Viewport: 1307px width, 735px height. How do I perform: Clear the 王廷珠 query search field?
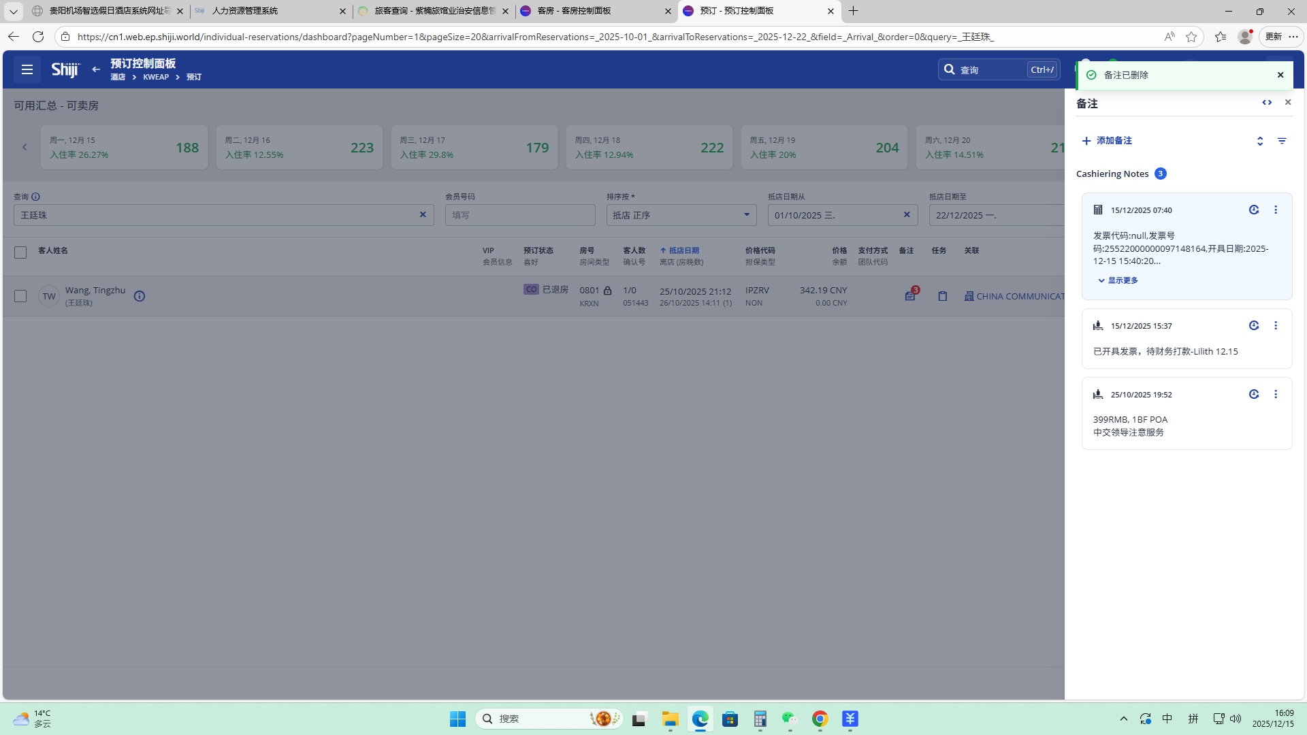(423, 215)
